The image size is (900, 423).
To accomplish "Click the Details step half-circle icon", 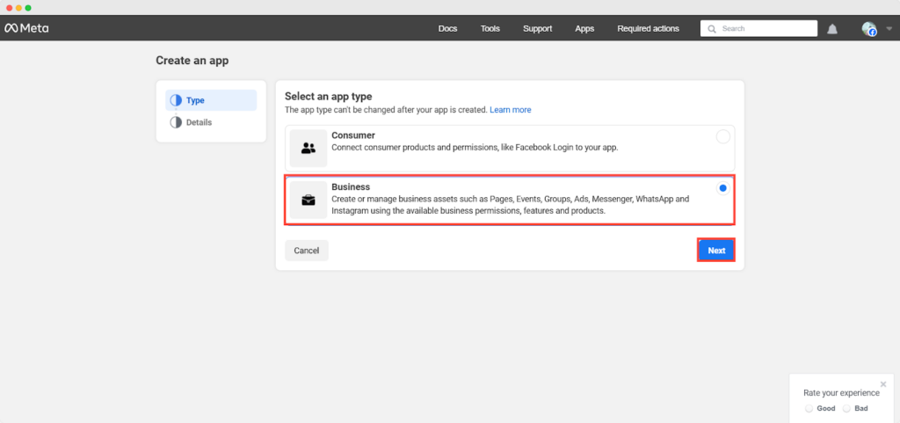I will point(176,122).
